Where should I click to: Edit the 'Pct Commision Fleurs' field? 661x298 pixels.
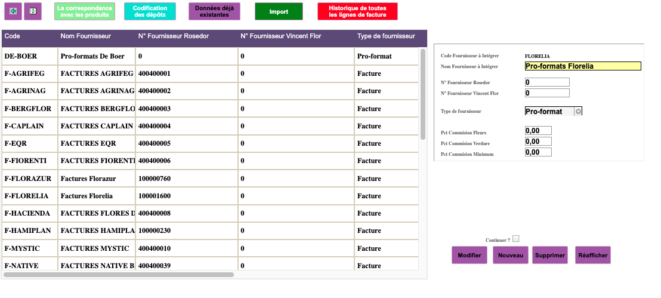pyautogui.click(x=538, y=130)
